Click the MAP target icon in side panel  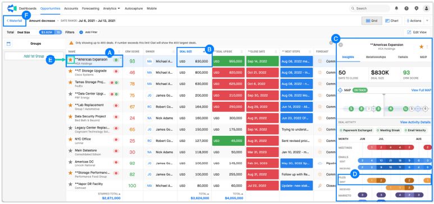(340, 90)
